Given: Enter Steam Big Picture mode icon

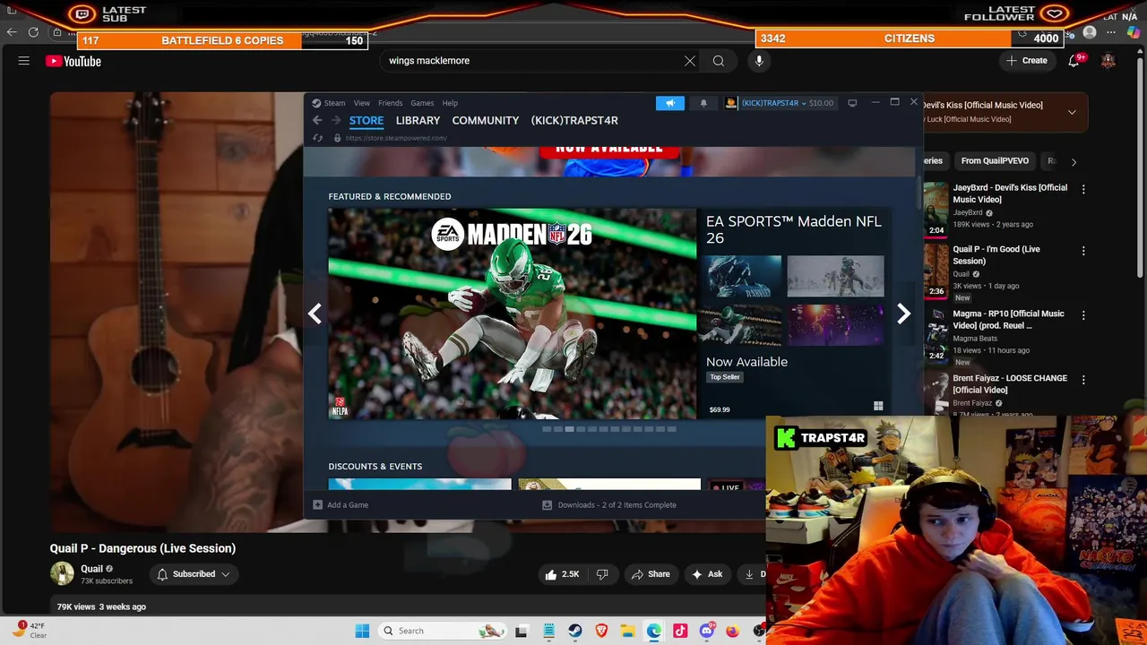Looking at the screenshot, I should 852,103.
